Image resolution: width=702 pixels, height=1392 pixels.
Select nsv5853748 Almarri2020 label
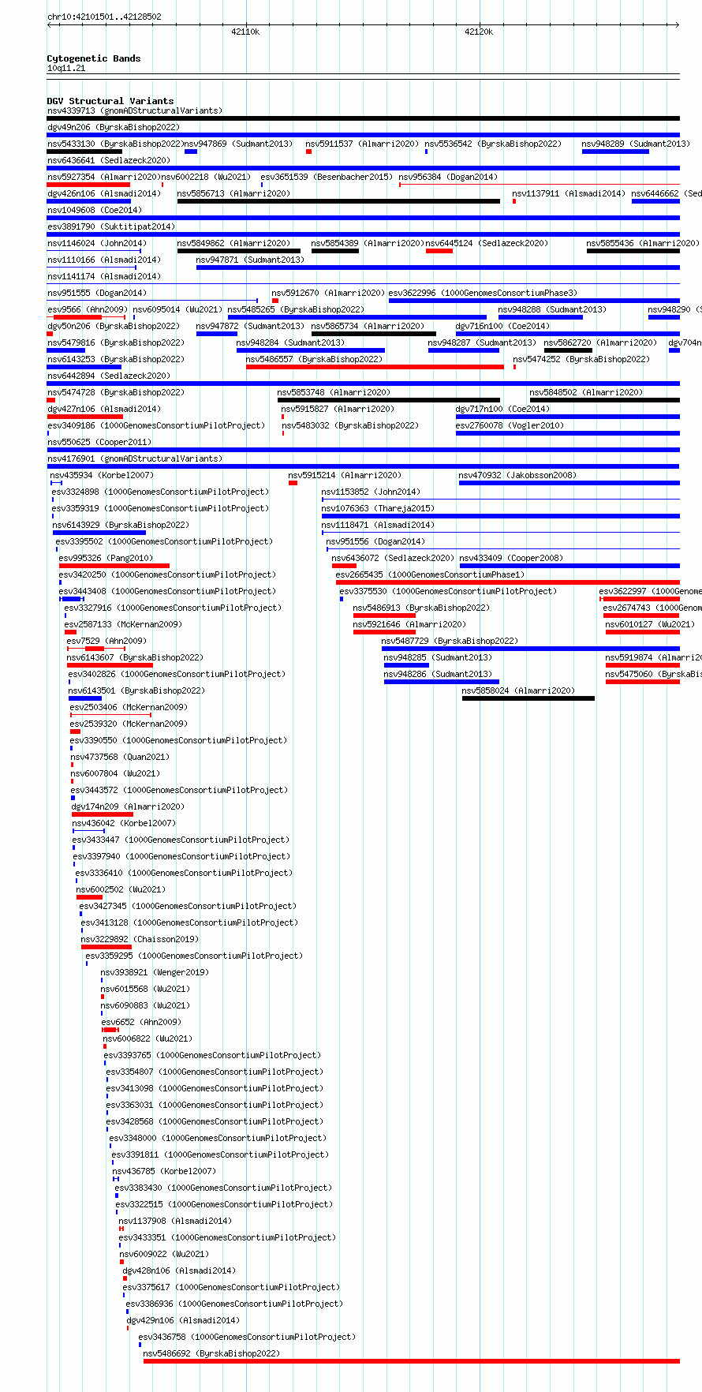[x=334, y=392]
